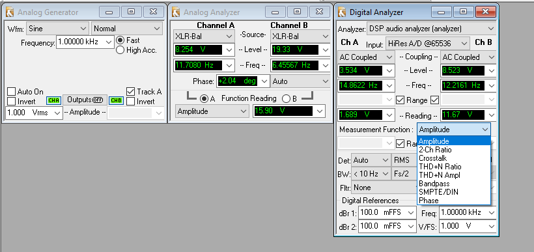Viewport: 534px width, 252px height.
Task: Toggle Ch B Range checkbox in Digital Analyzer
Action: (434, 100)
